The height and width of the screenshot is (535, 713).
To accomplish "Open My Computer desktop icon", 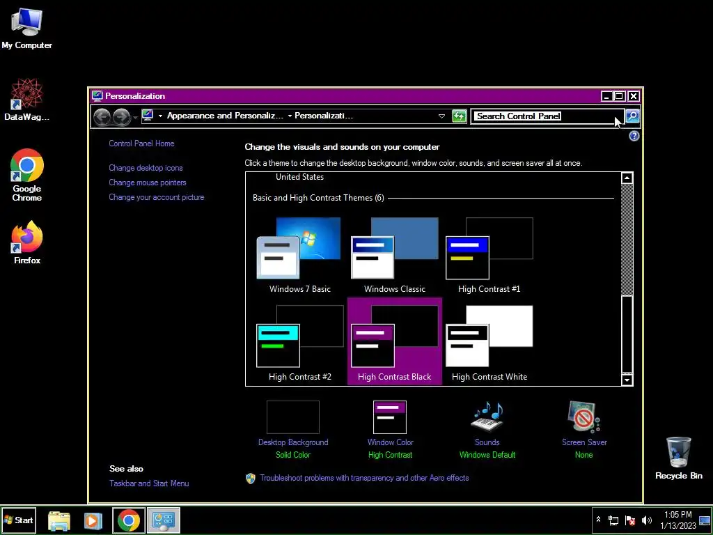I will [26, 28].
